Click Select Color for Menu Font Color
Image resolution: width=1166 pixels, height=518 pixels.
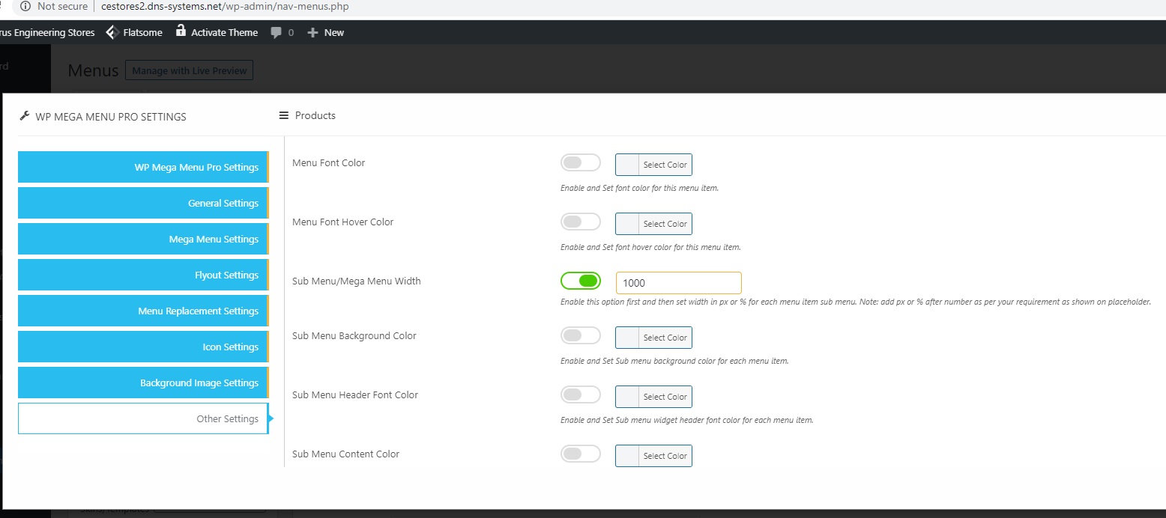coord(665,165)
